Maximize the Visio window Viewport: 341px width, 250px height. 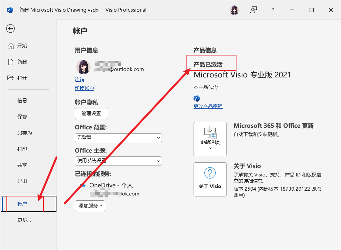point(312,10)
